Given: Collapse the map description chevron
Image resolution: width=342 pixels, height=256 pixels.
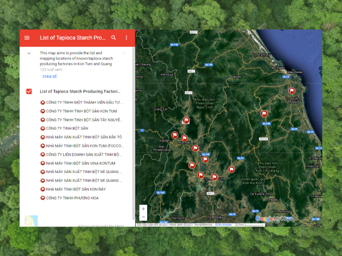Looking at the screenshot, I should [29, 53].
